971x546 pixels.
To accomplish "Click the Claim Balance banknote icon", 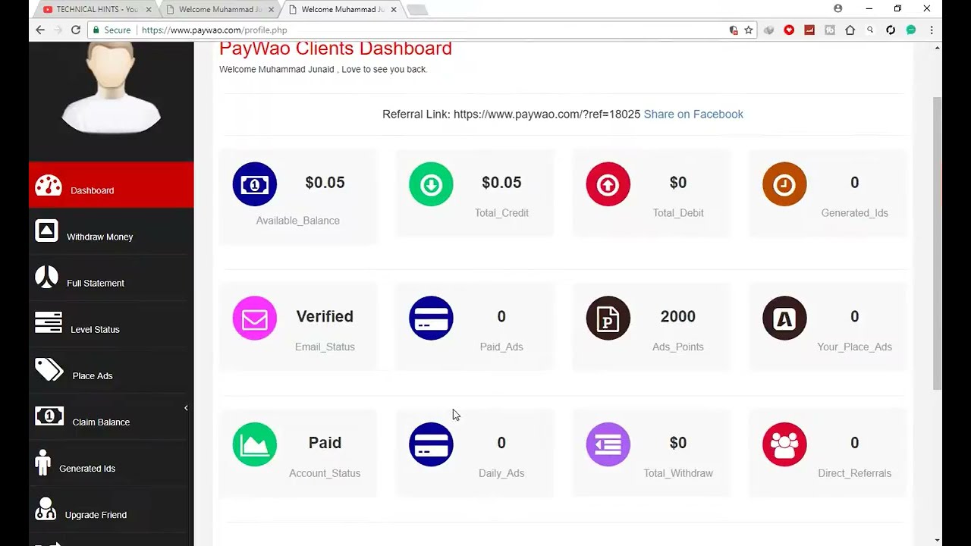I will click(49, 416).
